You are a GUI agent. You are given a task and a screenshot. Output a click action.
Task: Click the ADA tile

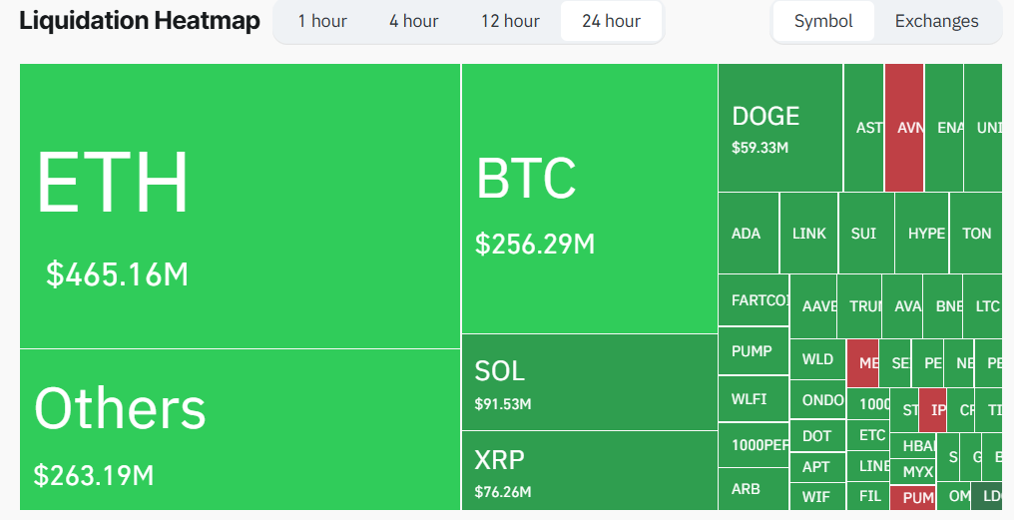[748, 234]
